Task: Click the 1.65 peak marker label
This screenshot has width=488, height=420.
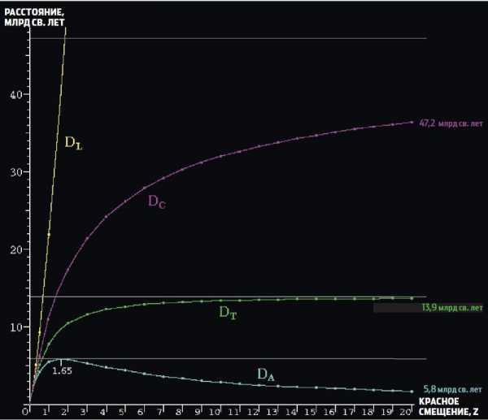Action: click(x=62, y=371)
